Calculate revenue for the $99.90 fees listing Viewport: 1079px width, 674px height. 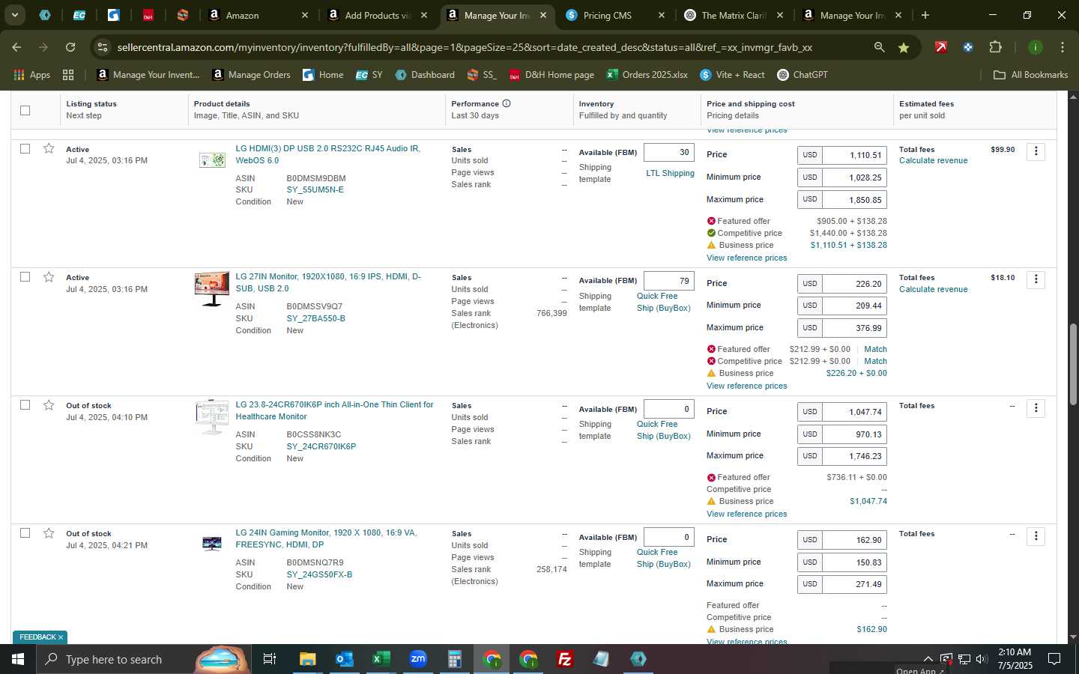[x=933, y=160]
